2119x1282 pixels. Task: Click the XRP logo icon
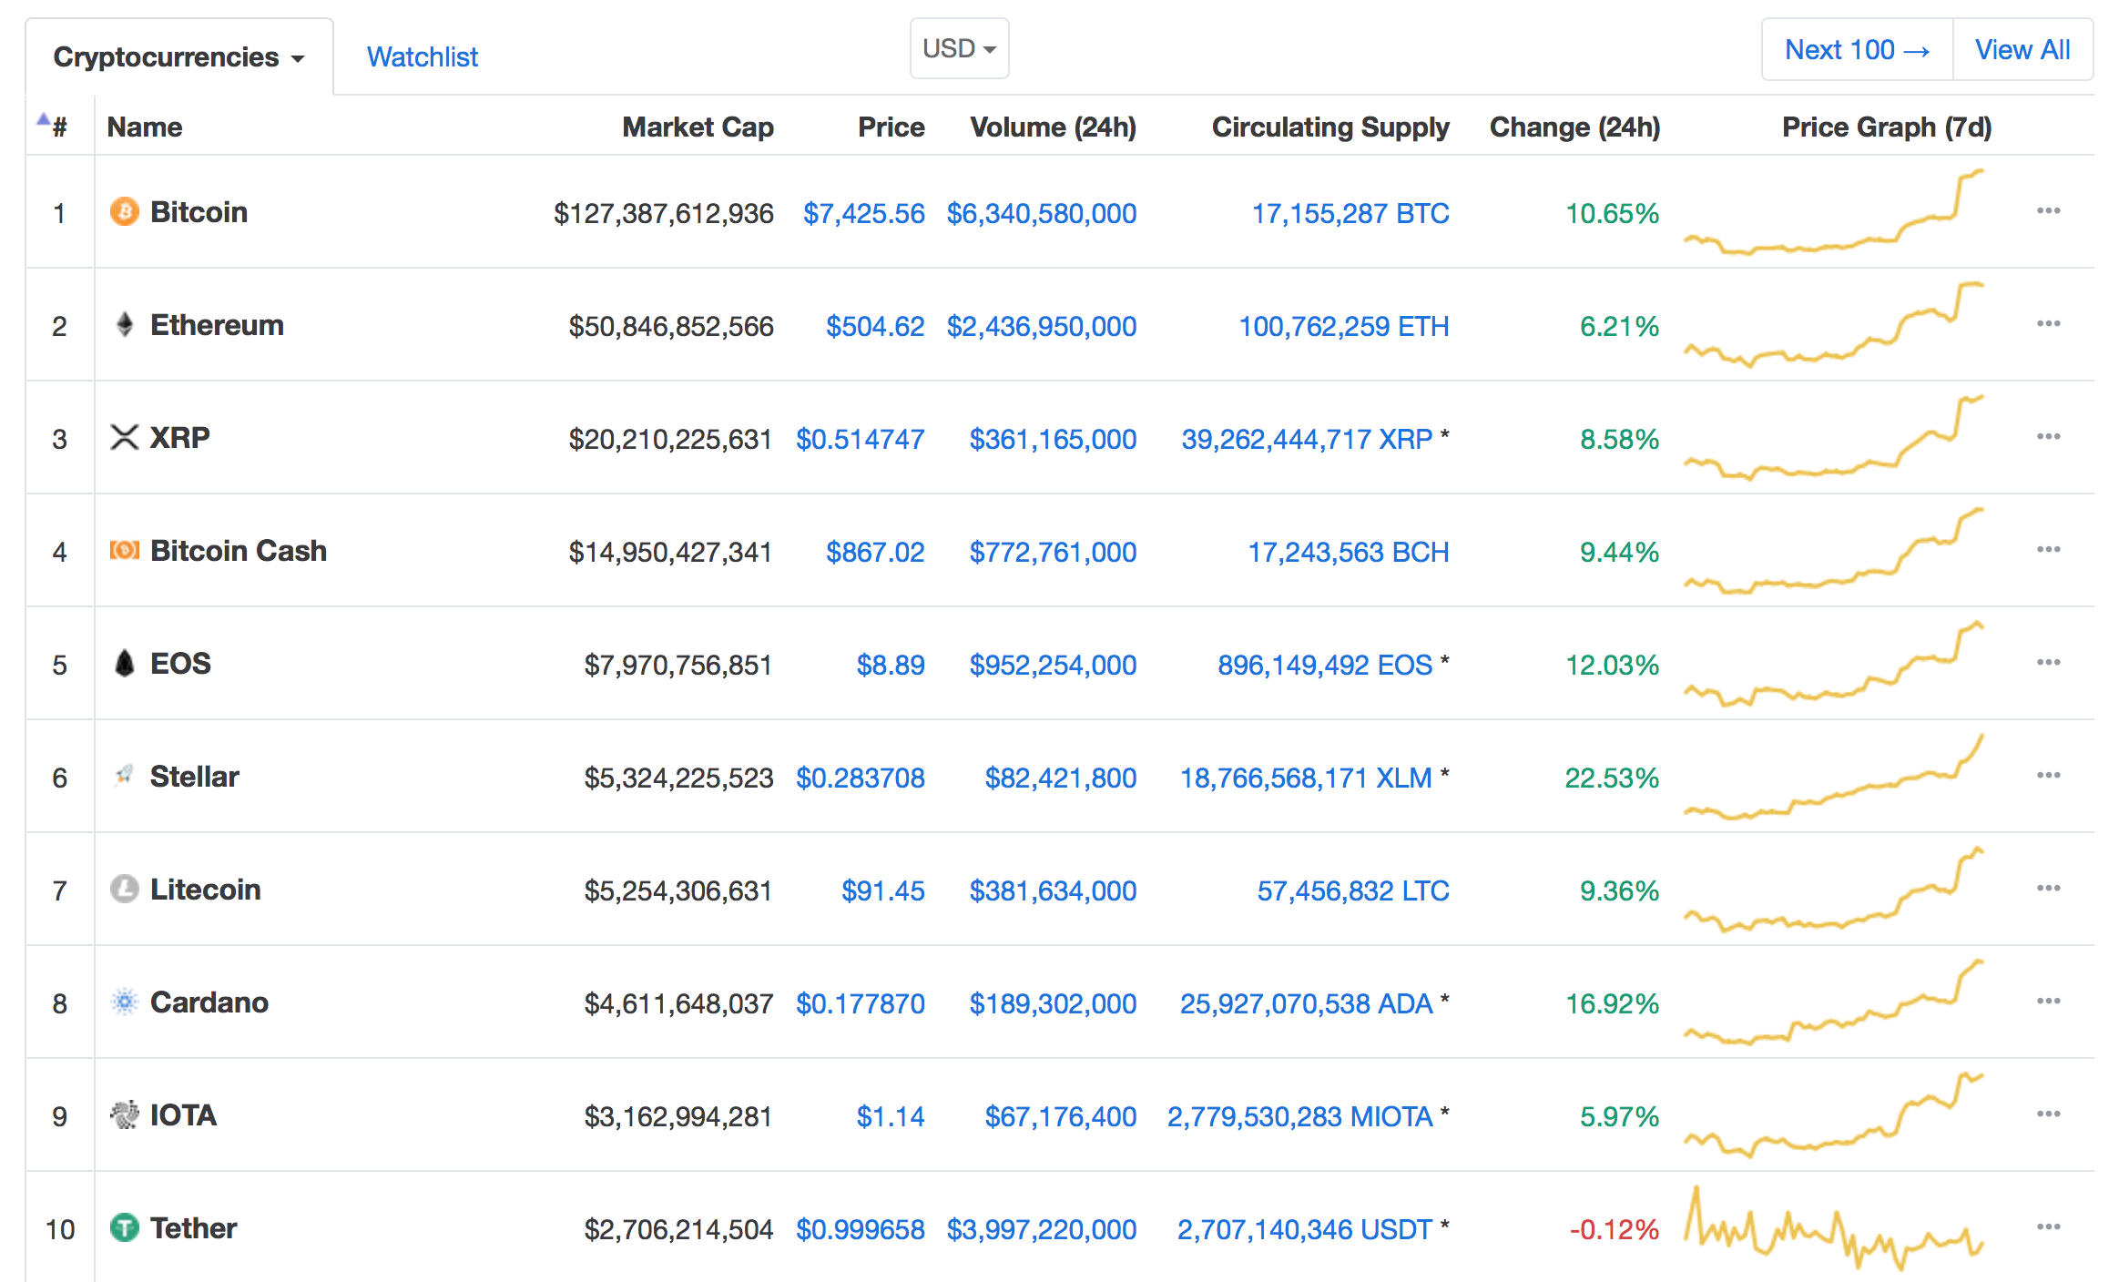click(124, 438)
